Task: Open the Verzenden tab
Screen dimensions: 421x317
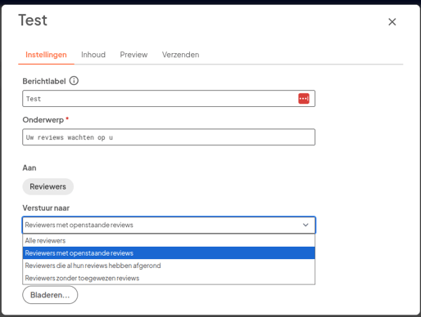Action: [x=180, y=55]
